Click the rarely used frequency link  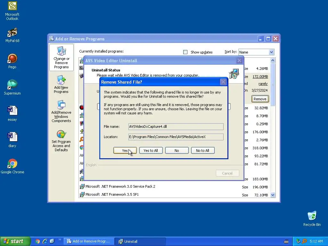pyautogui.click(x=263, y=84)
